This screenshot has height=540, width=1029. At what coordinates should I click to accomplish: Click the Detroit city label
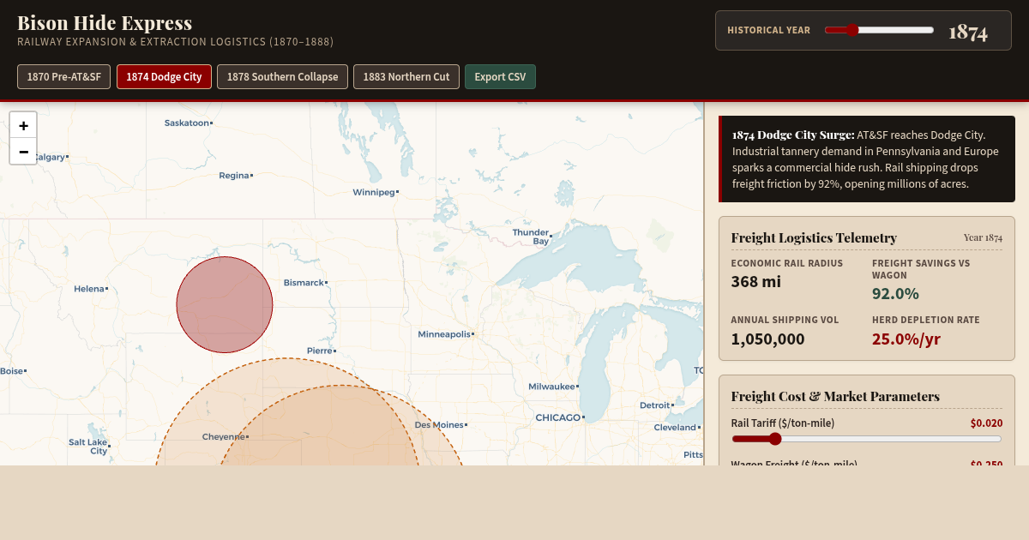[x=655, y=405]
